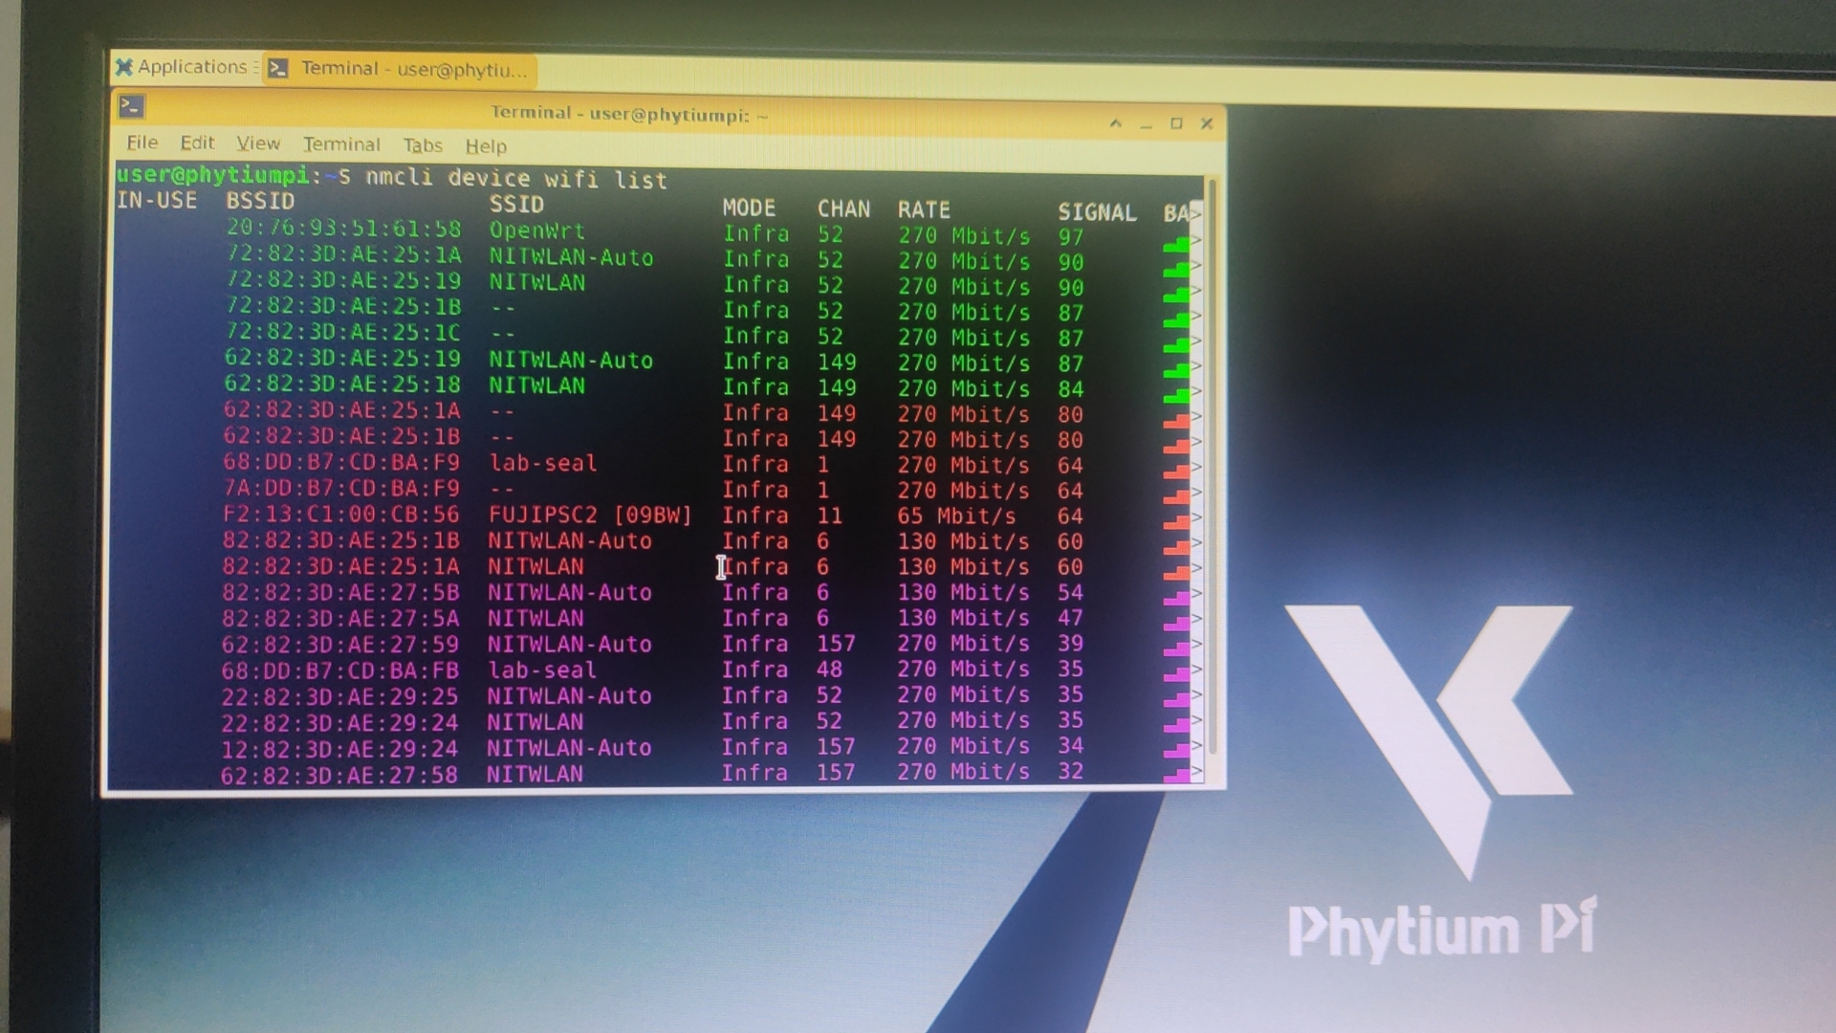
Task: Click the signal value 32
Action: tap(1070, 771)
